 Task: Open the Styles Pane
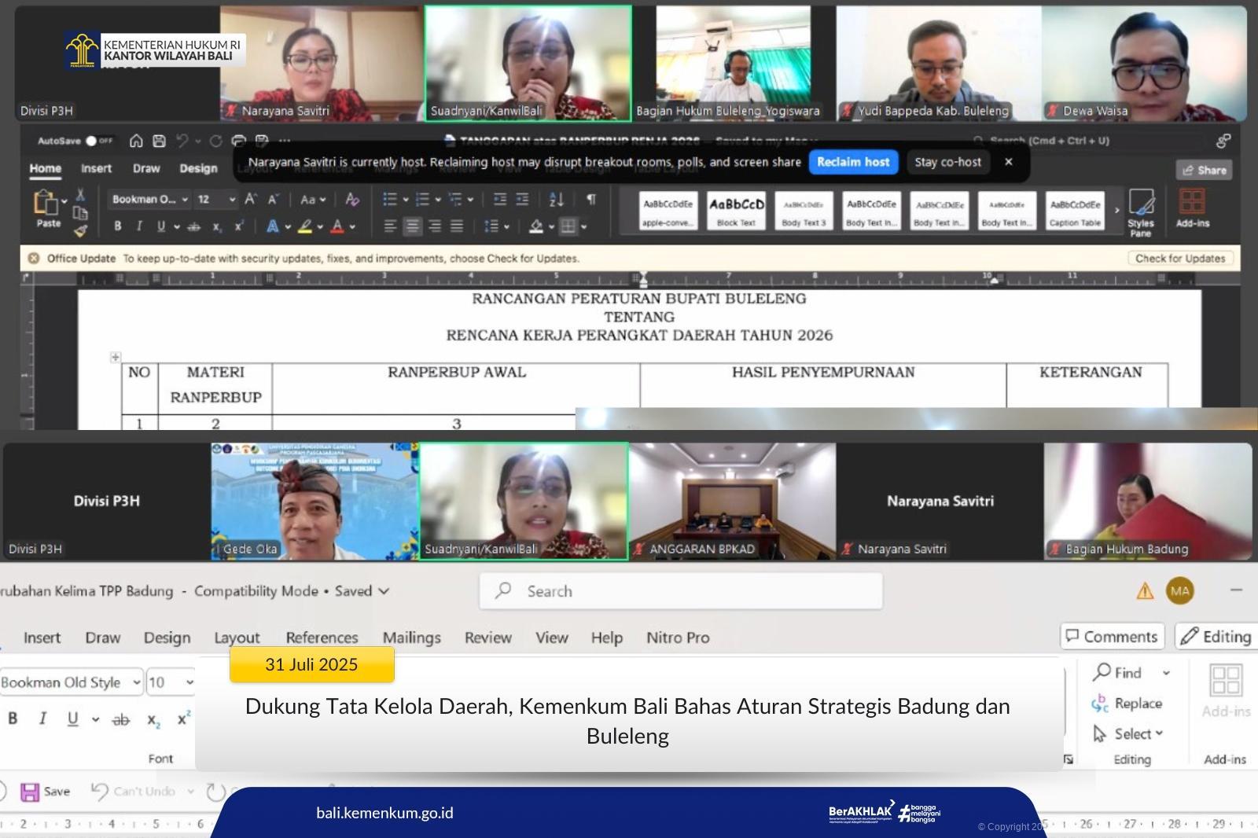point(1140,209)
